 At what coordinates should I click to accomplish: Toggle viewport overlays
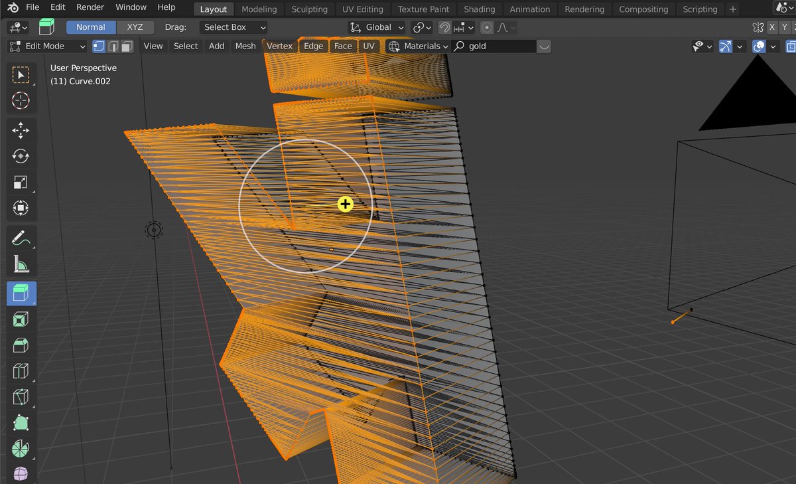coord(760,46)
